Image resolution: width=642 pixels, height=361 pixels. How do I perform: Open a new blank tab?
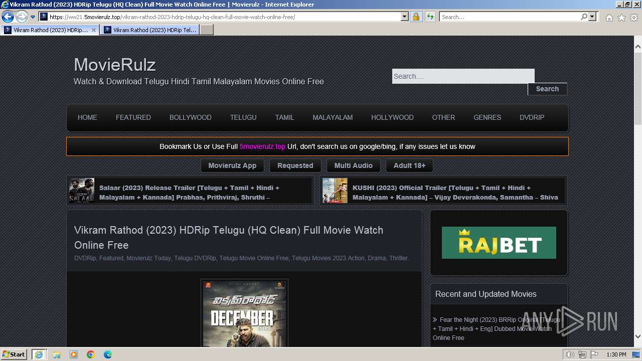pyautogui.click(x=207, y=30)
